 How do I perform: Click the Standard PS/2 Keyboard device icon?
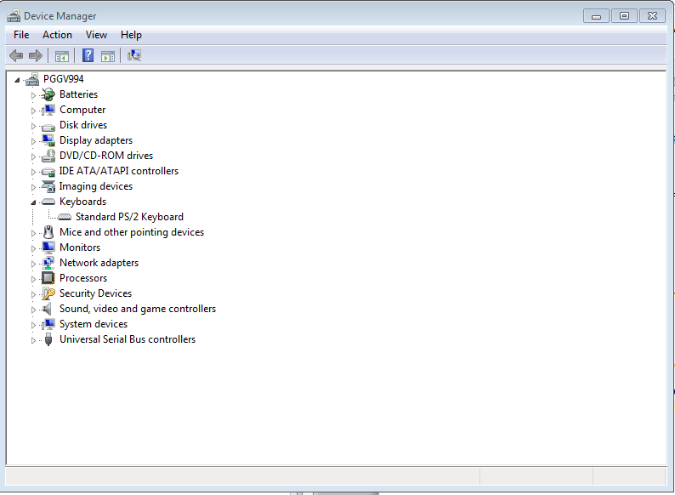click(65, 217)
